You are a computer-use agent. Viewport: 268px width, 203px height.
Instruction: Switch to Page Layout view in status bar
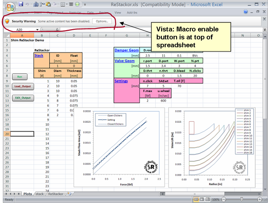pos(202,199)
